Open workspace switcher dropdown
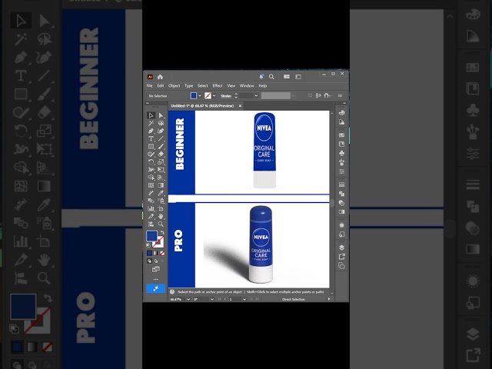The image size is (492, 369). click(298, 77)
